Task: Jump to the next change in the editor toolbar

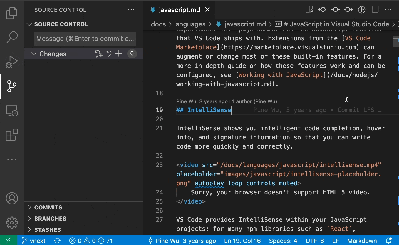Action: click(348, 9)
